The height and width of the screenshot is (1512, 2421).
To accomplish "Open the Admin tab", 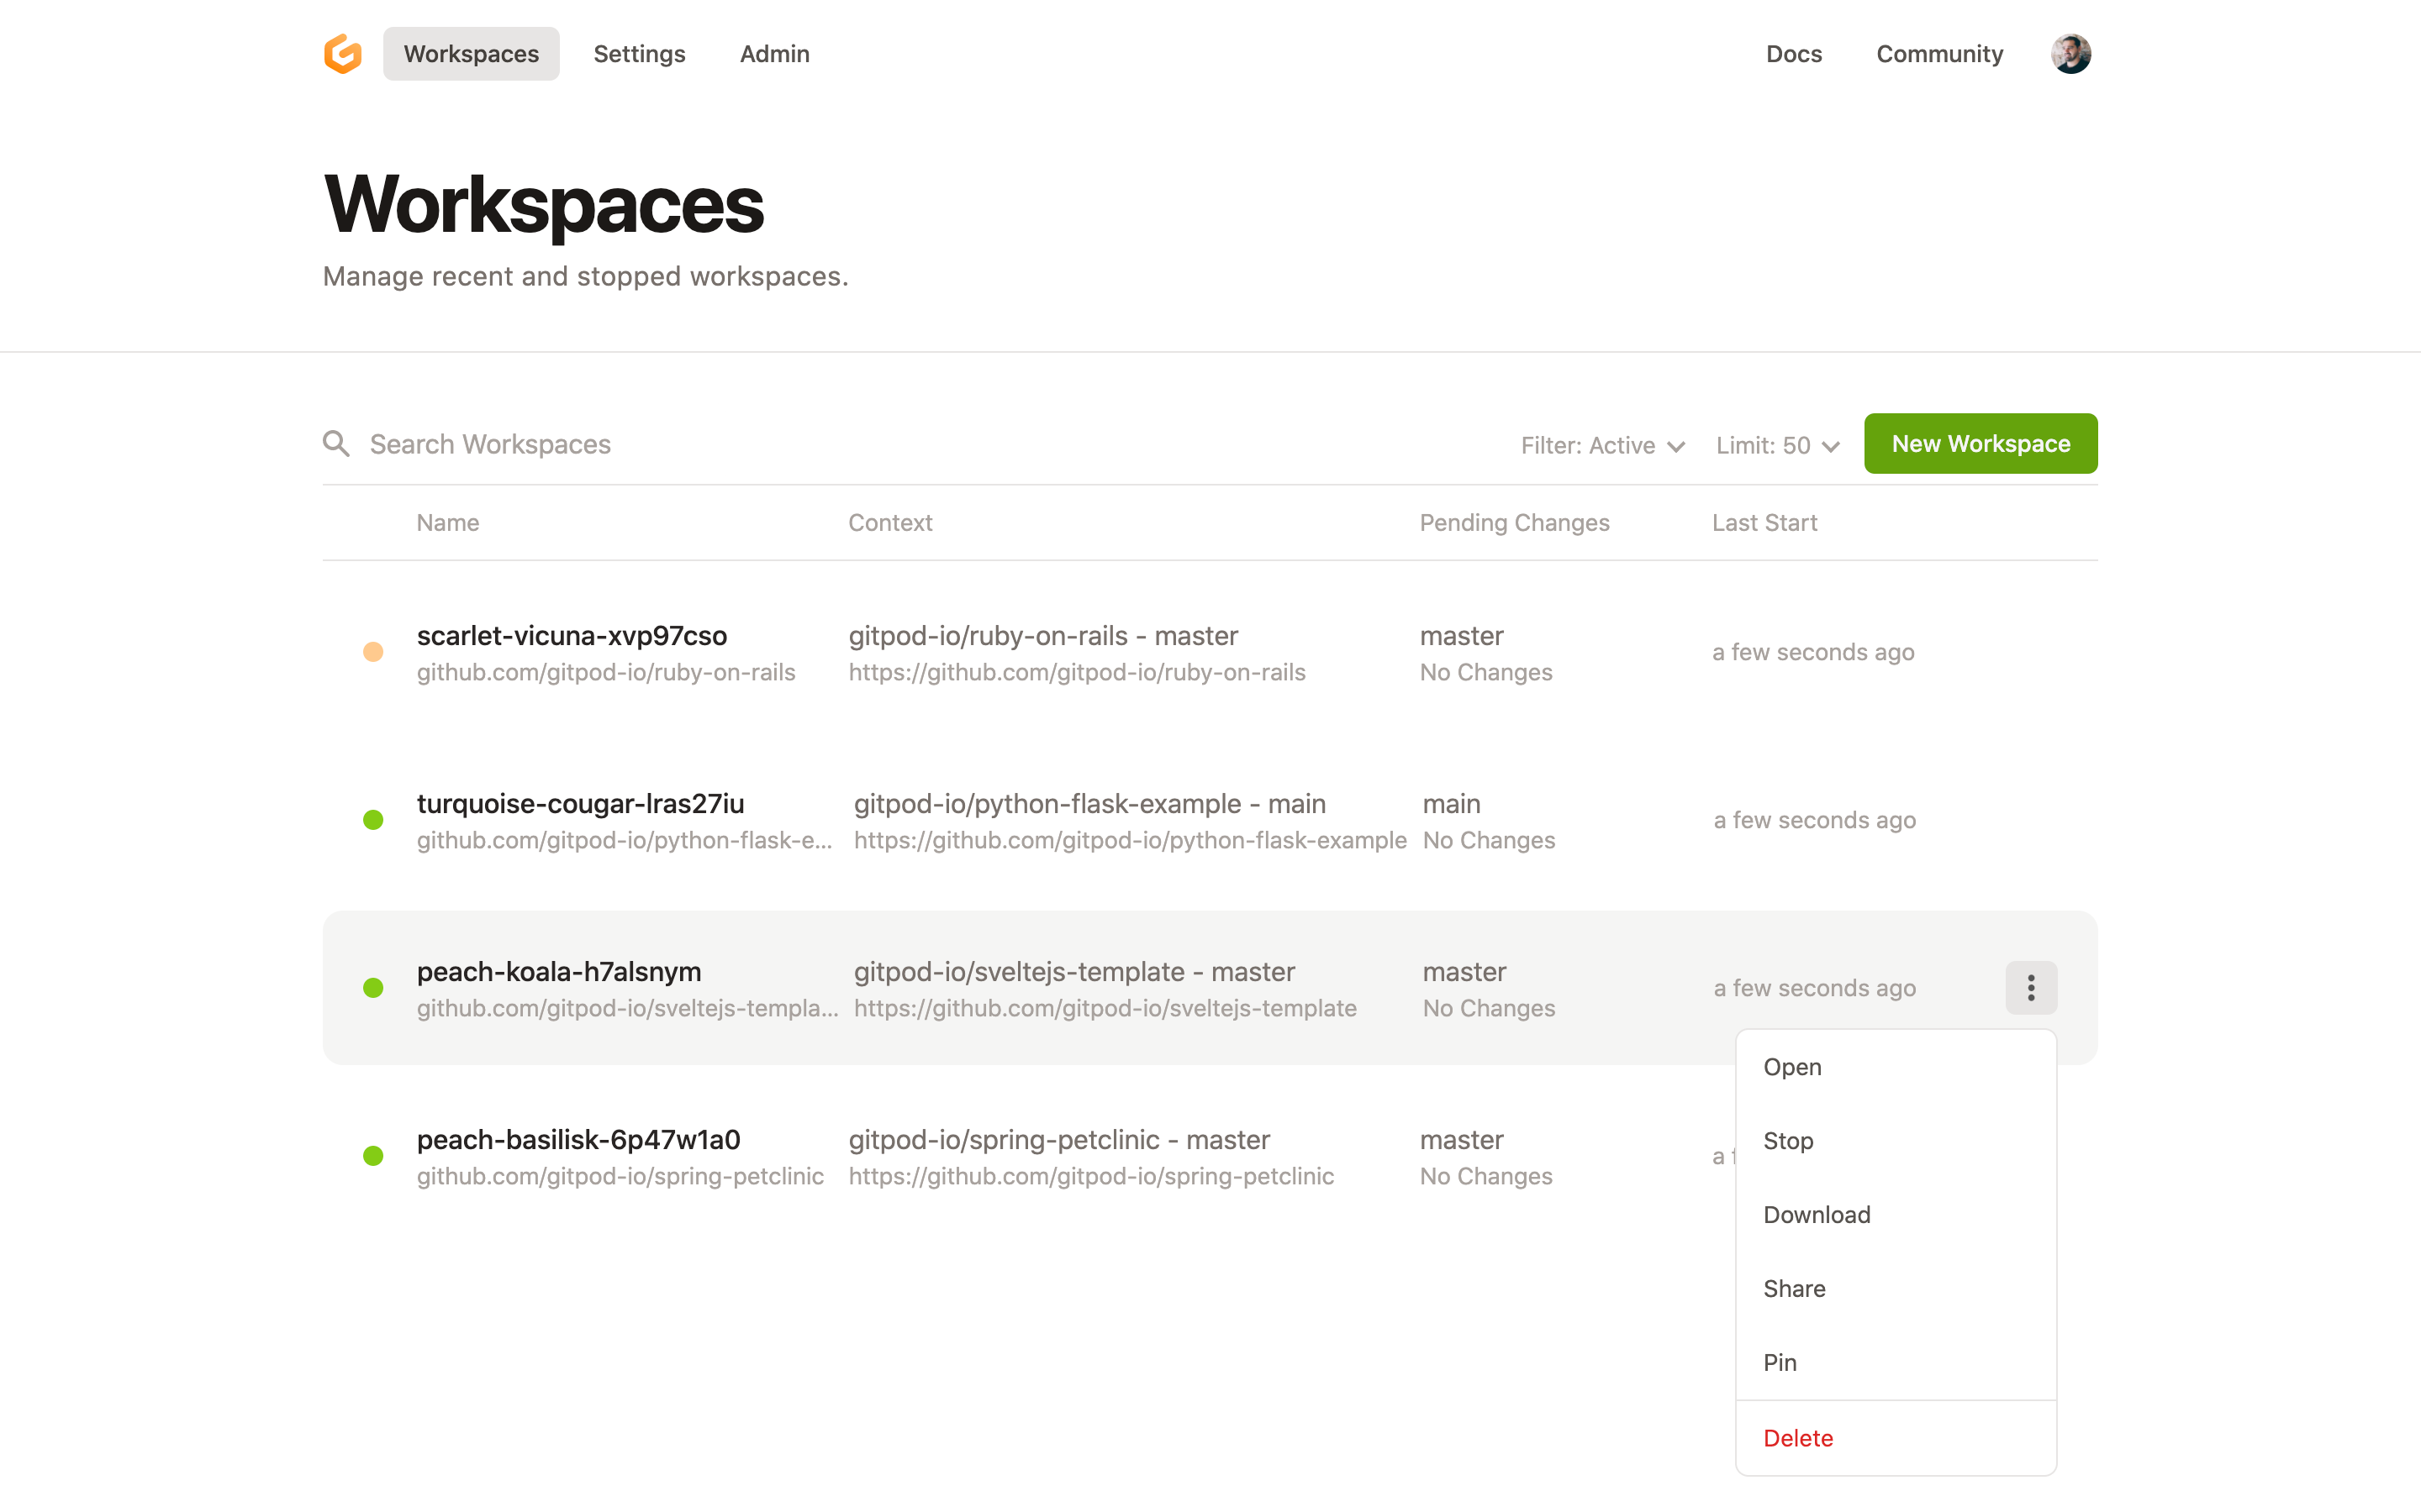I will [774, 54].
